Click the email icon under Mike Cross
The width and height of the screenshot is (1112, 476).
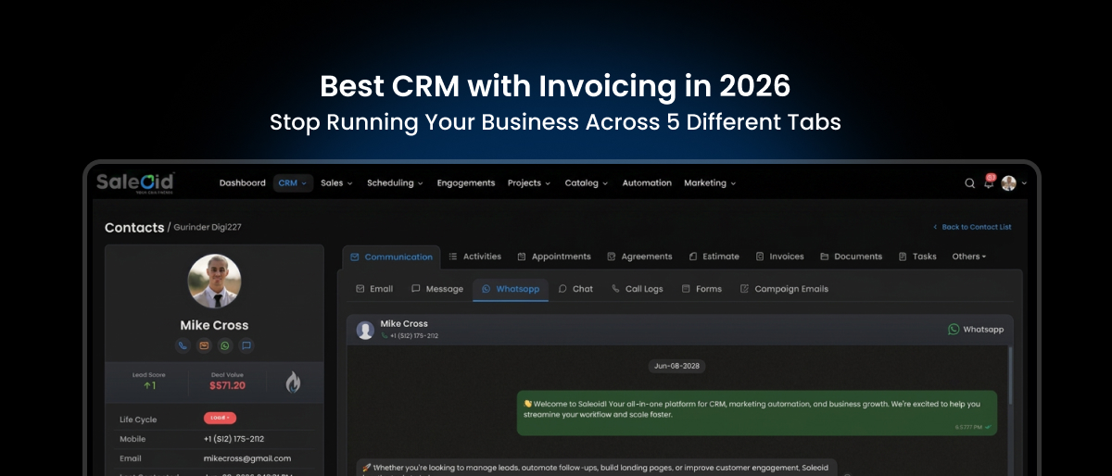point(204,345)
